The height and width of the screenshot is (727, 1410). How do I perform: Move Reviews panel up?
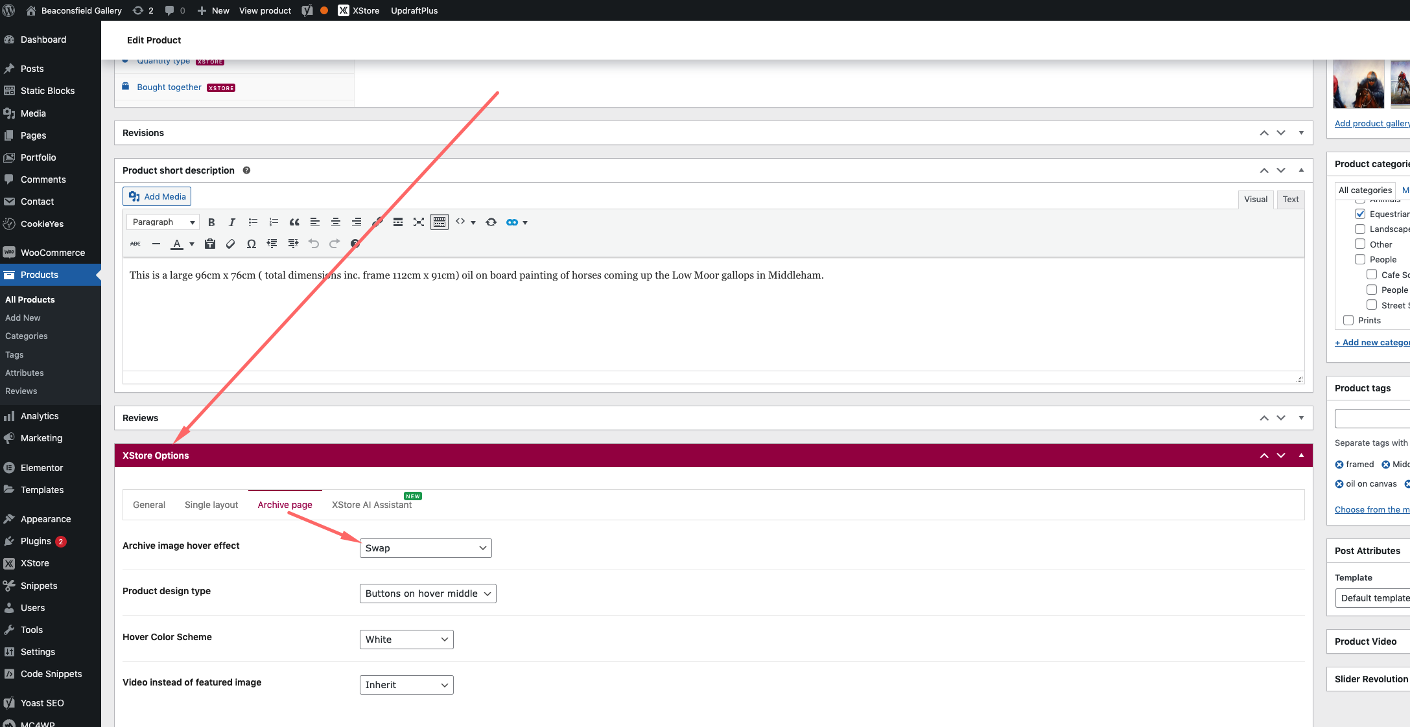[1264, 418]
